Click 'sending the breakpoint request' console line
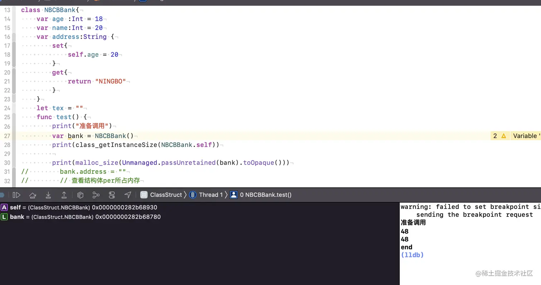 pos(474,215)
